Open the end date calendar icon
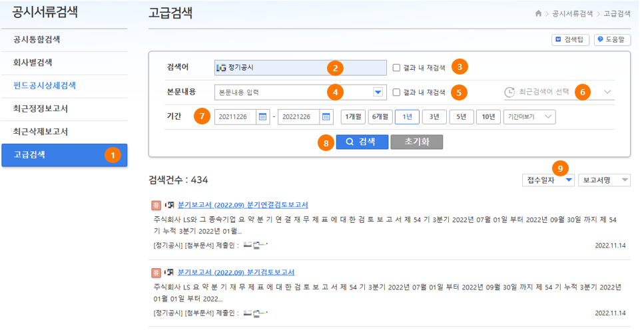 326,117
